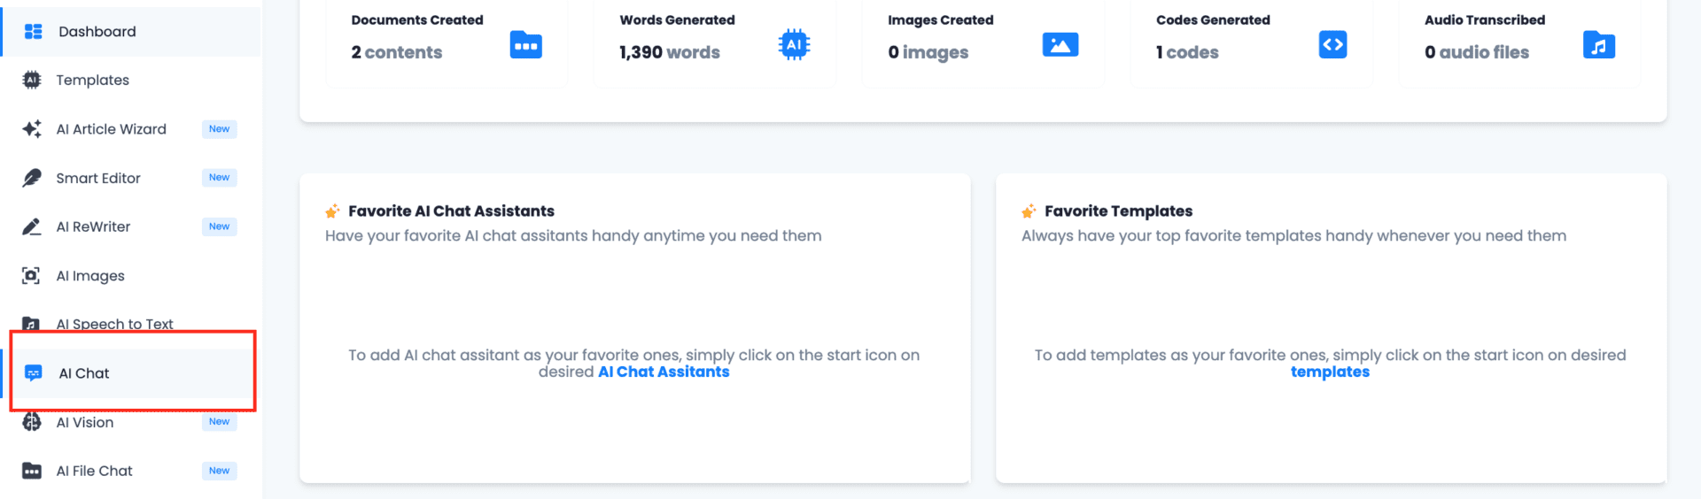1701x499 pixels.
Task: Click the AI File Chat folder icon
Action: (x=32, y=471)
